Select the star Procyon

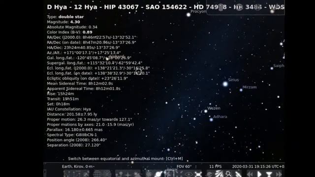point(189,15)
